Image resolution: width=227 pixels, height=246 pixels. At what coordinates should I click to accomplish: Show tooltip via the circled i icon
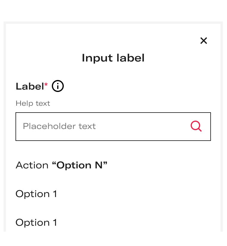58,86
